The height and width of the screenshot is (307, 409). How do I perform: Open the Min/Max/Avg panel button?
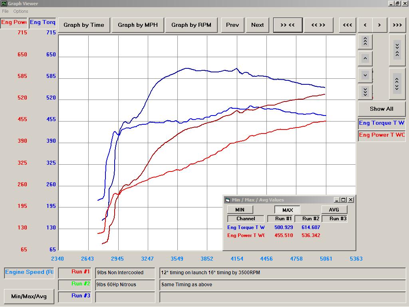click(x=29, y=296)
